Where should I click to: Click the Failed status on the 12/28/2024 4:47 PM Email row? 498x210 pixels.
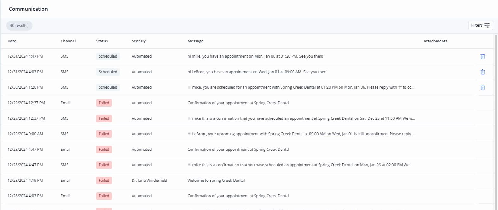point(104,150)
